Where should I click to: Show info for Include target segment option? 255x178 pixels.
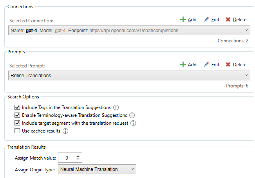[133, 123]
